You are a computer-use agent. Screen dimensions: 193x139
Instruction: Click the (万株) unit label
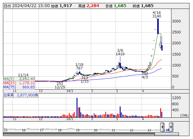(184, 115)
